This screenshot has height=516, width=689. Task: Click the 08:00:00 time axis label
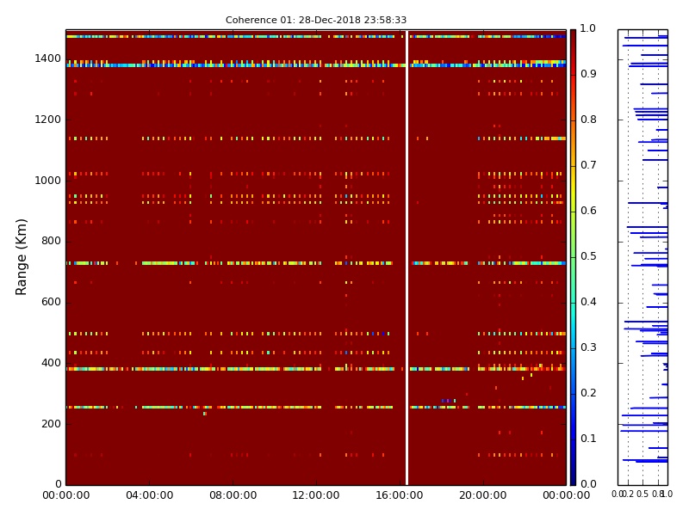point(233,495)
